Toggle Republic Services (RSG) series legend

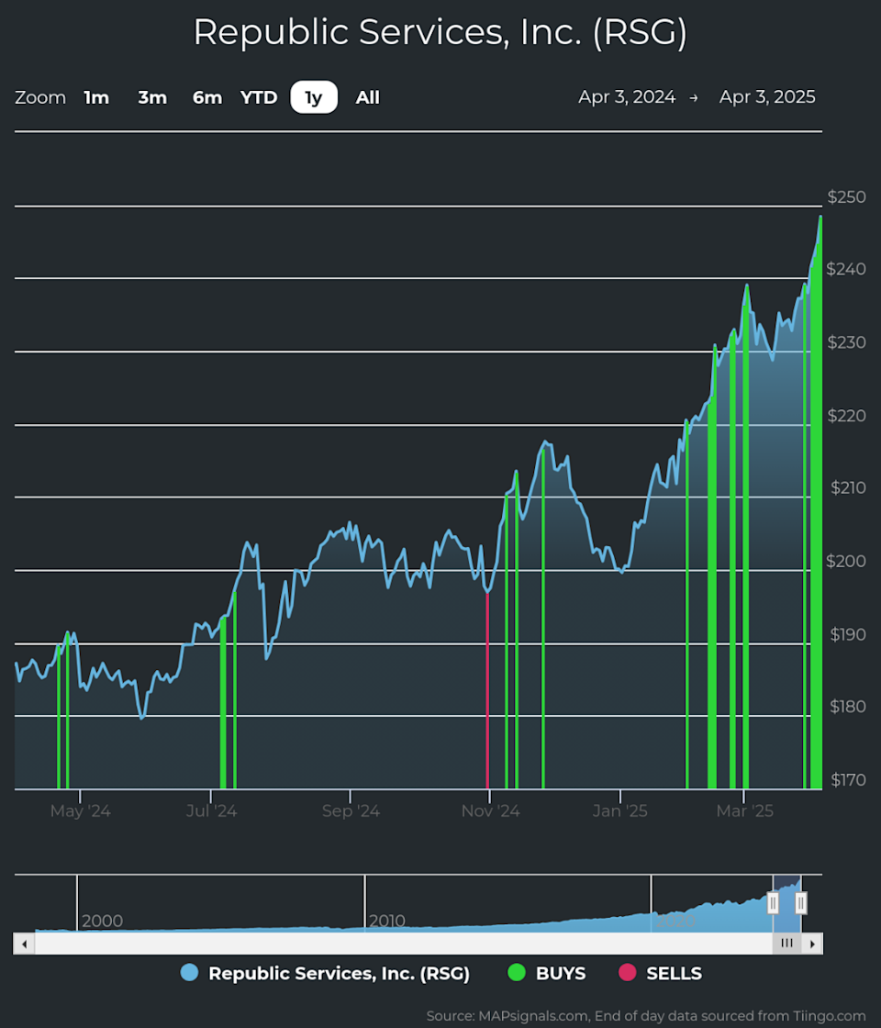pyautogui.click(x=325, y=973)
